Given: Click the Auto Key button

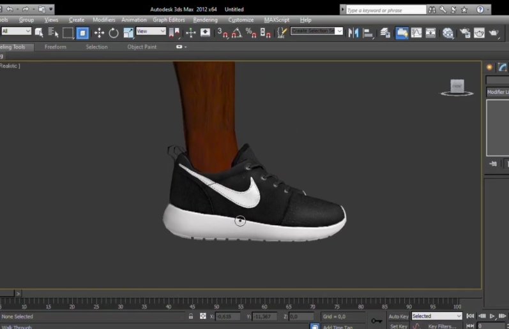Looking at the screenshot, I should tap(399, 316).
